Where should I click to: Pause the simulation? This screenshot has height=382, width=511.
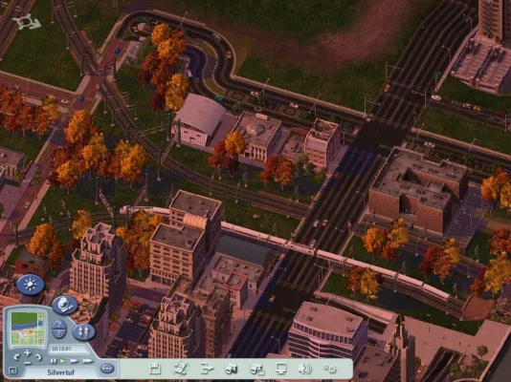coord(54,361)
